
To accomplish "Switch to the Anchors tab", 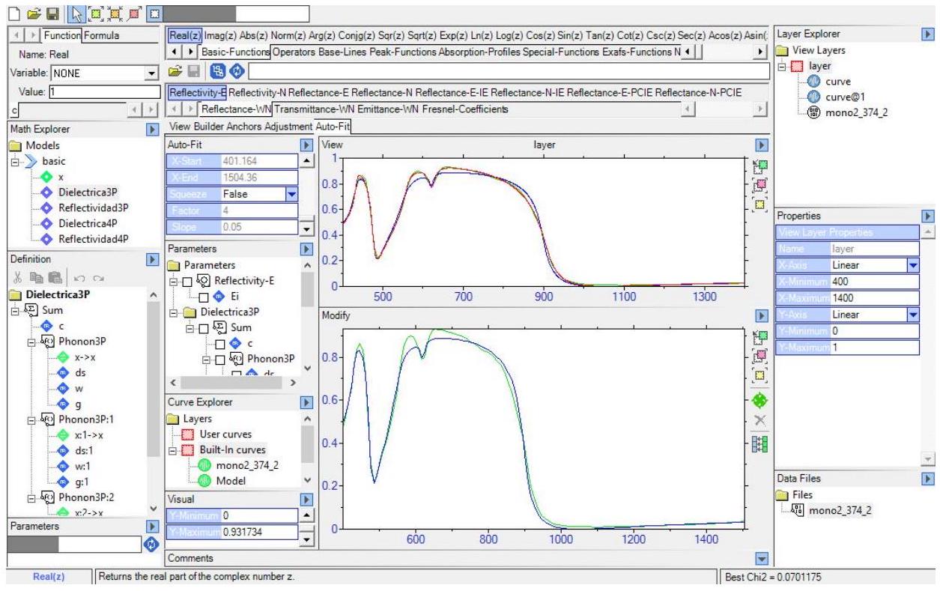I will (x=246, y=126).
